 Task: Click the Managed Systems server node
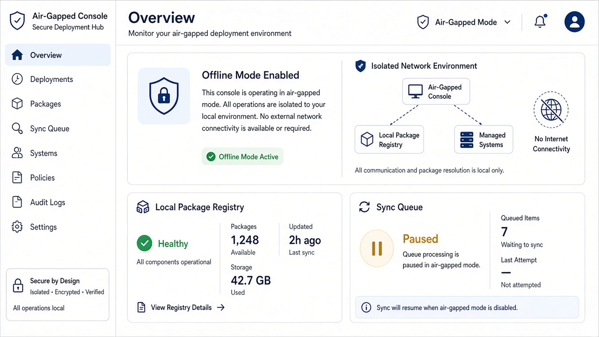[484, 139]
